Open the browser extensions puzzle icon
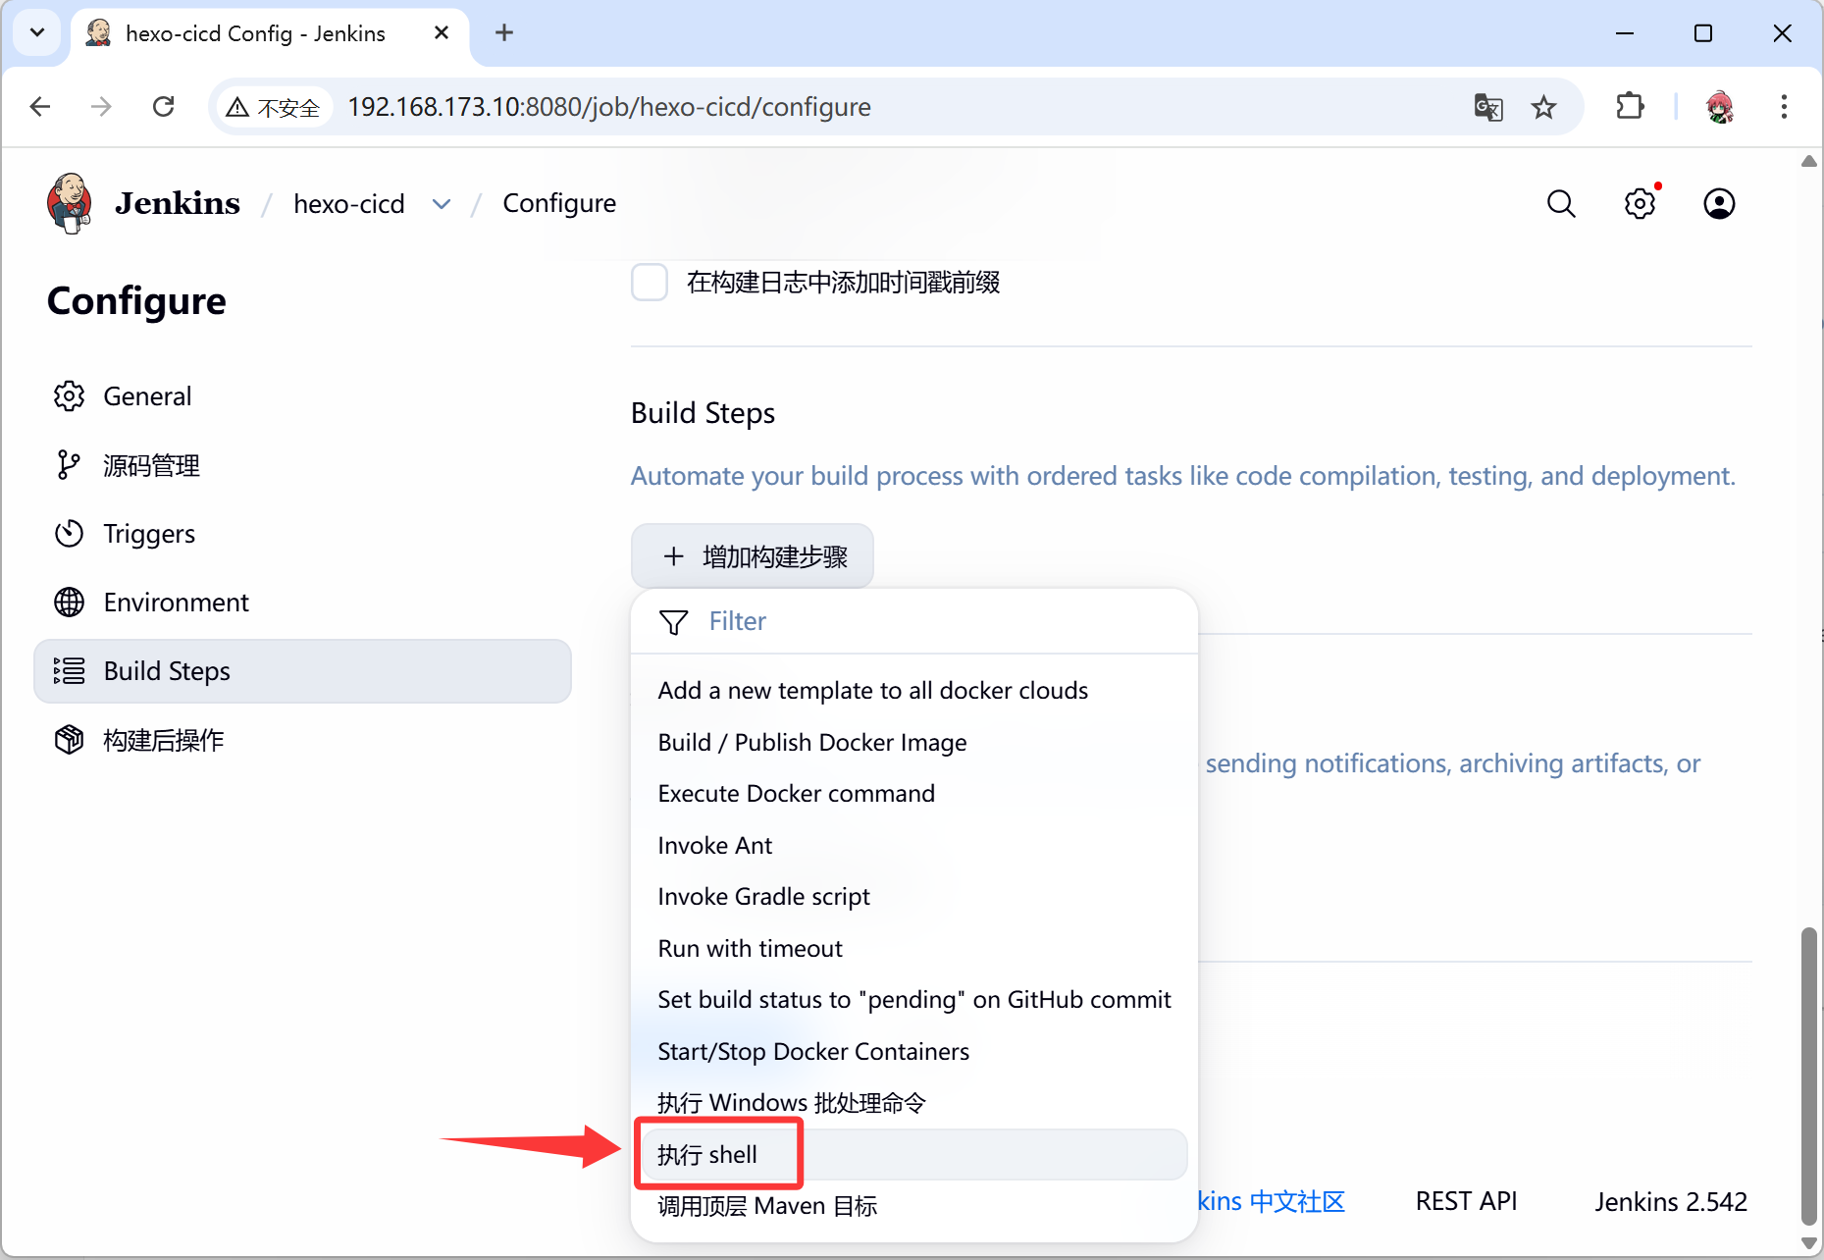This screenshot has height=1260, width=1824. tap(1630, 106)
